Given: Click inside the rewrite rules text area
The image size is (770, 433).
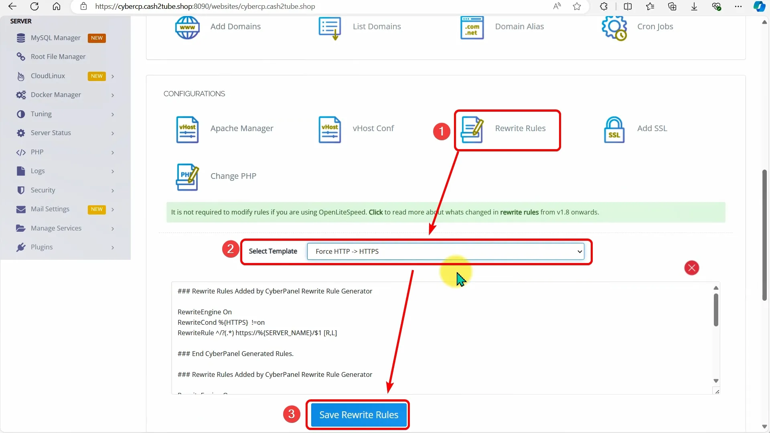Looking at the screenshot, I should tap(441, 341).
